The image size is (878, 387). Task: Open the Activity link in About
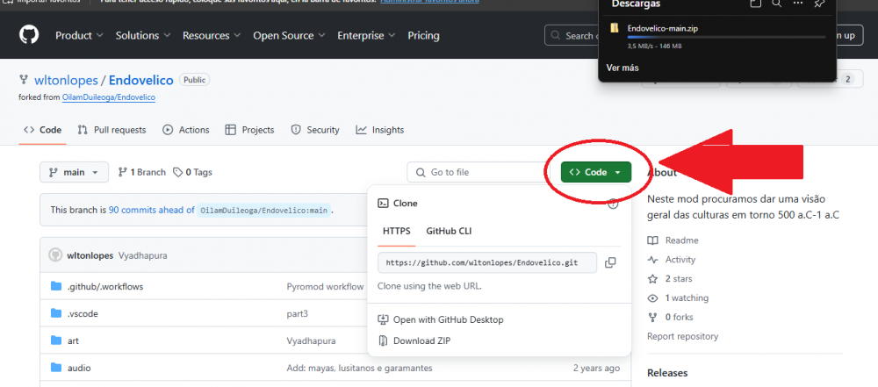(x=672, y=259)
